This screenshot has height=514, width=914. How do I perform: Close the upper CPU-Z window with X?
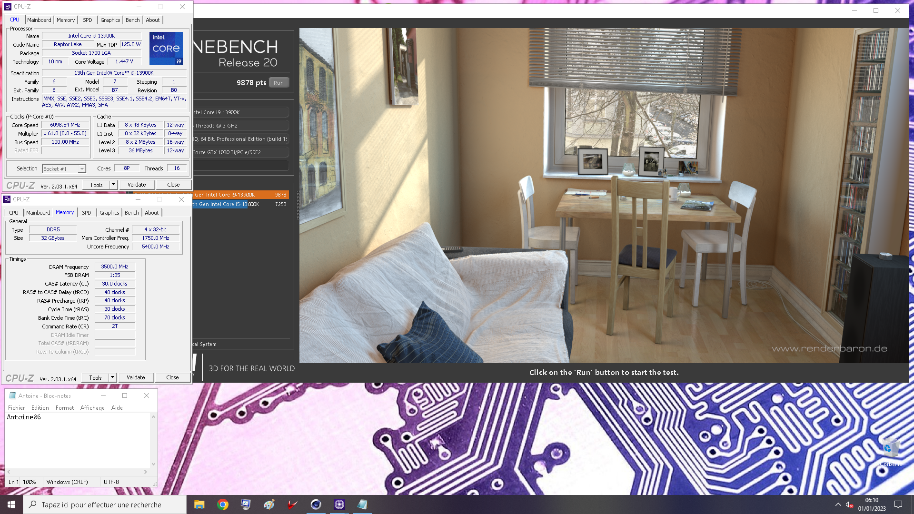pos(182,7)
